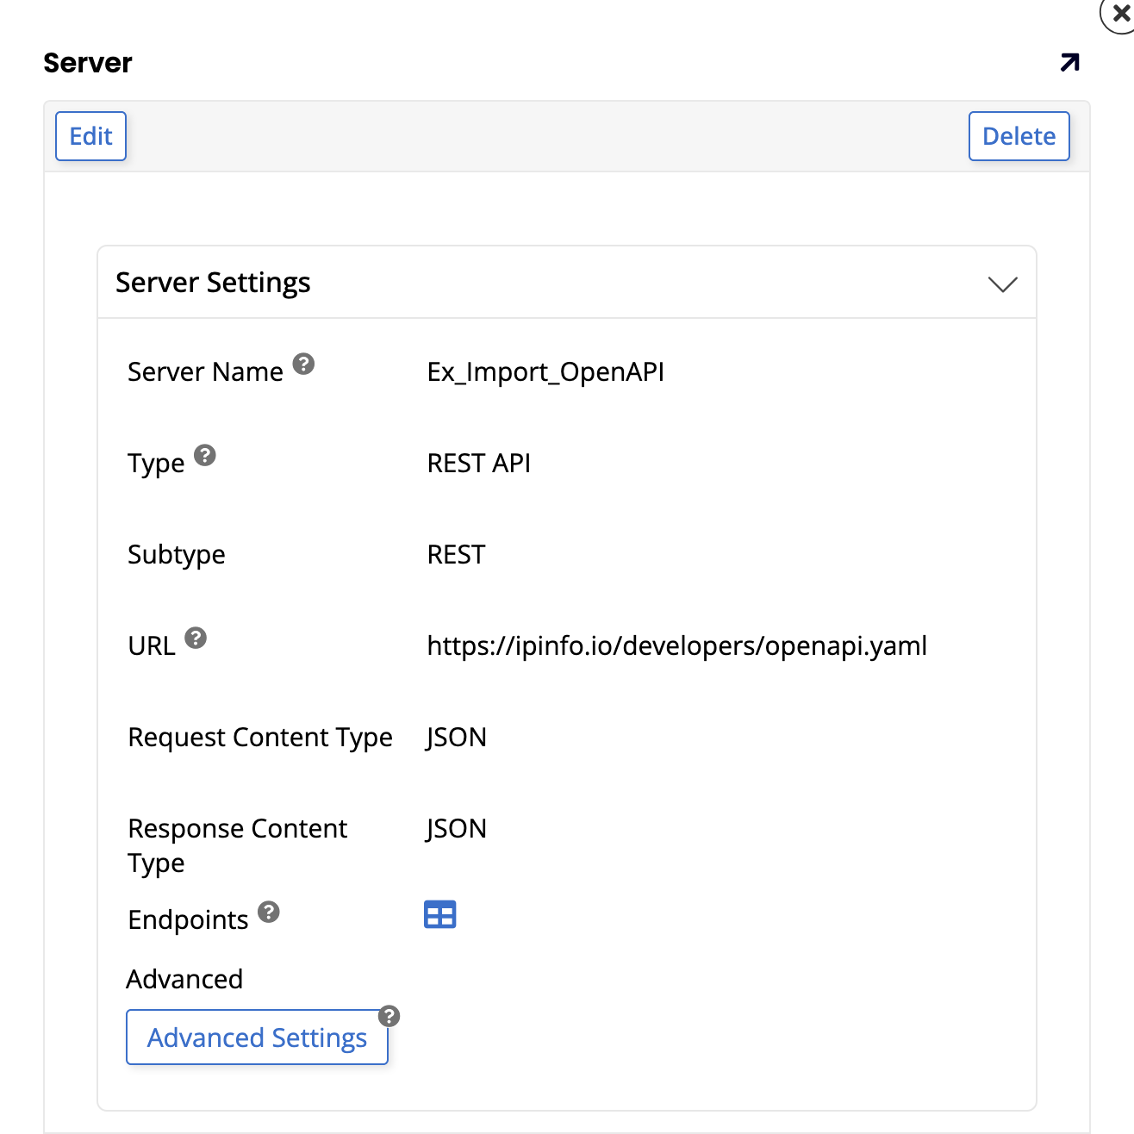Click the help icon next to Type
The height and width of the screenshot is (1134, 1134).
[204, 455]
